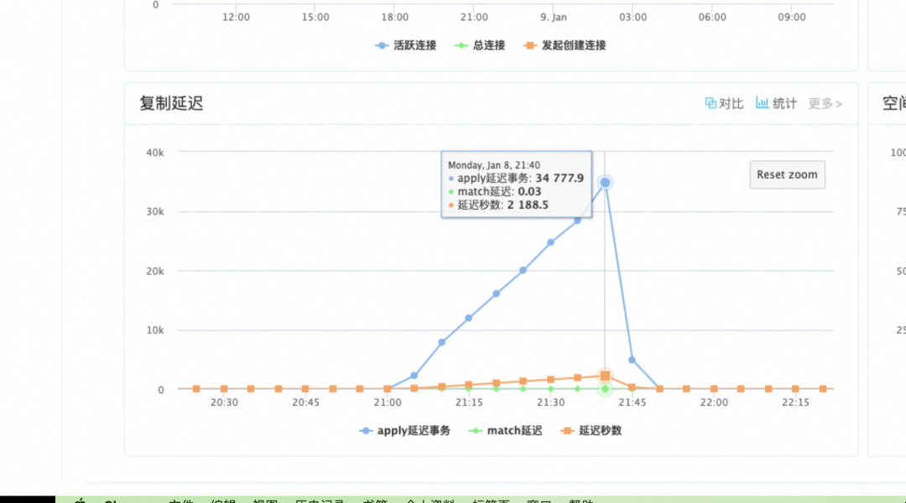Viewport: 906px width, 503px height.
Task: Click the rightmost orange square data marker
Action: pos(823,389)
